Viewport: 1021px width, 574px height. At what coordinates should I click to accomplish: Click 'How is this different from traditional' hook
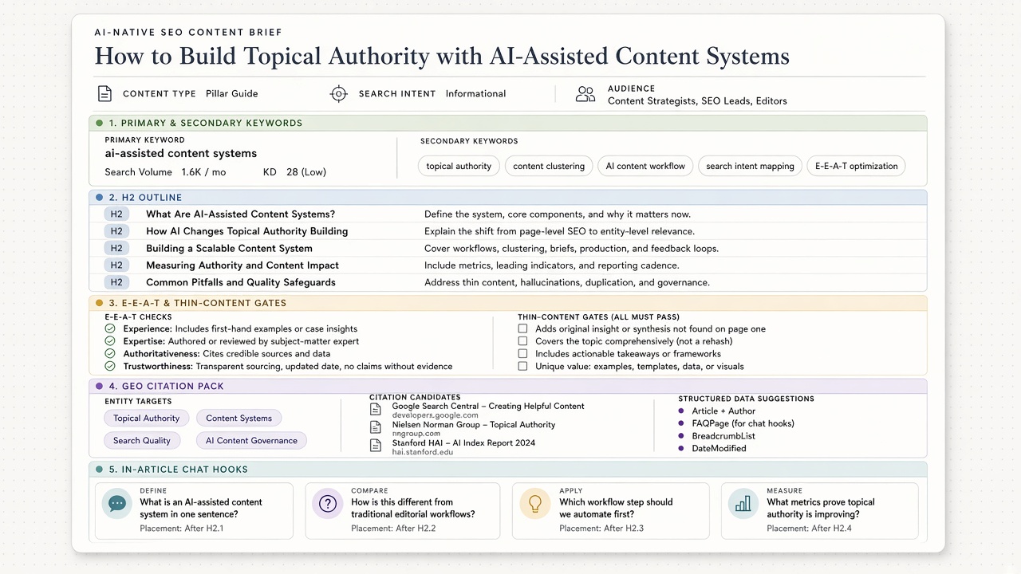pyautogui.click(x=412, y=508)
